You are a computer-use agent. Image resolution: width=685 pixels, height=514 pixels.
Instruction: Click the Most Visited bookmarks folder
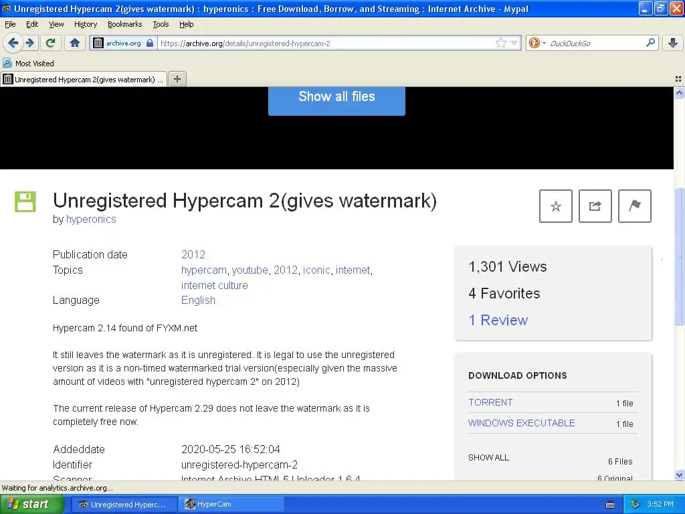(x=29, y=64)
